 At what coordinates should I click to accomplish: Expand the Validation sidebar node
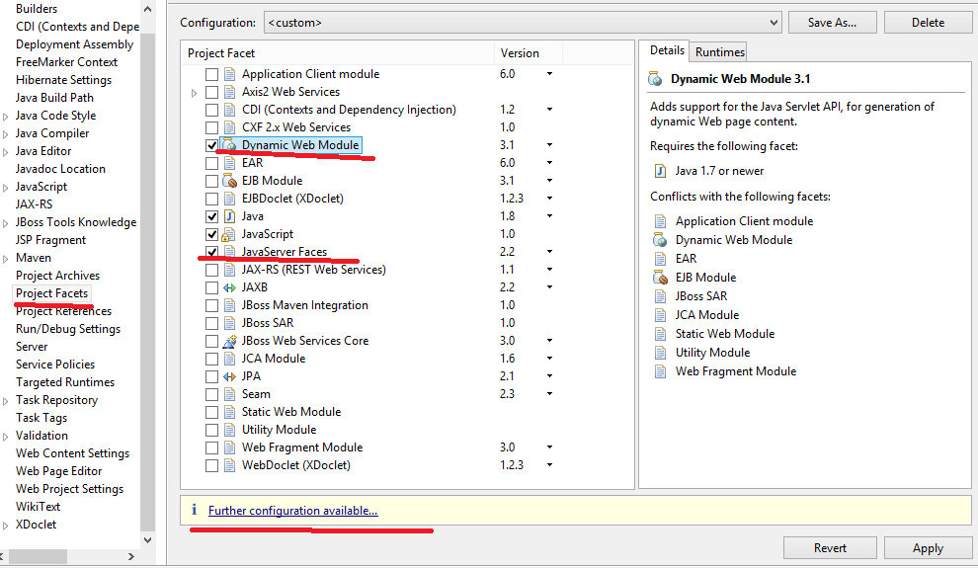pos(6,437)
